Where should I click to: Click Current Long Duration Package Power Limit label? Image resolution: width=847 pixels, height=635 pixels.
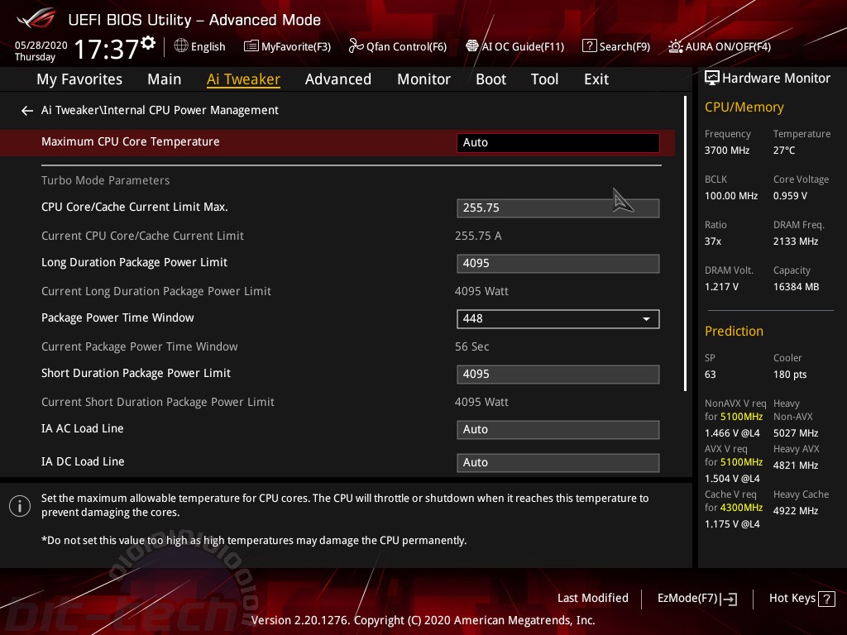point(156,292)
